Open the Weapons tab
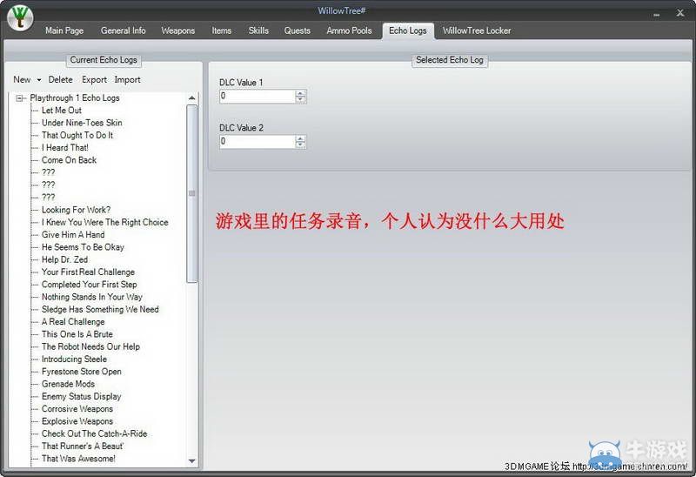The height and width of the screenshot is (477, 696). pos(178,30)
